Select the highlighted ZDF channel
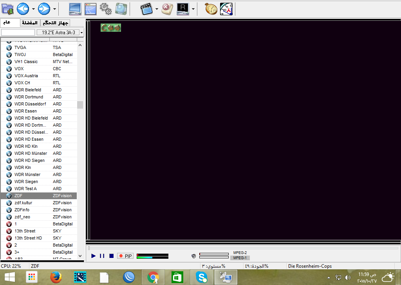The width and height of the screenshot is (401, 285). coord(39,196)
